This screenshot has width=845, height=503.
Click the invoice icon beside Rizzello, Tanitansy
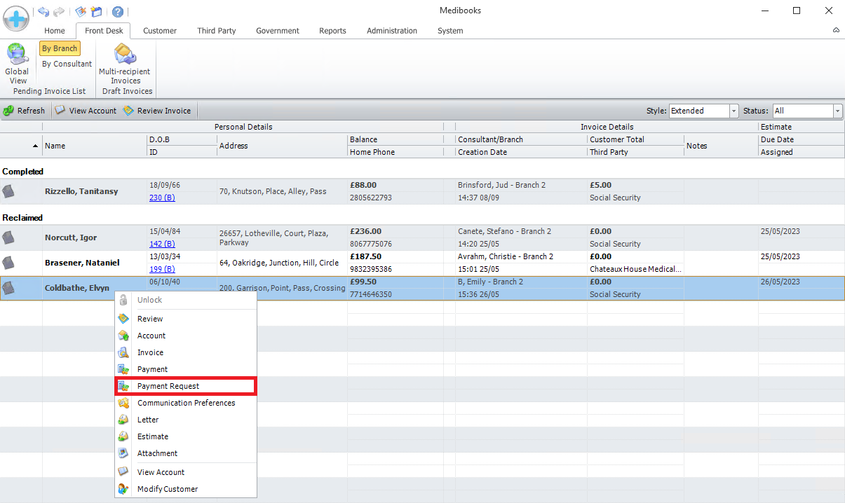[8, 191]
